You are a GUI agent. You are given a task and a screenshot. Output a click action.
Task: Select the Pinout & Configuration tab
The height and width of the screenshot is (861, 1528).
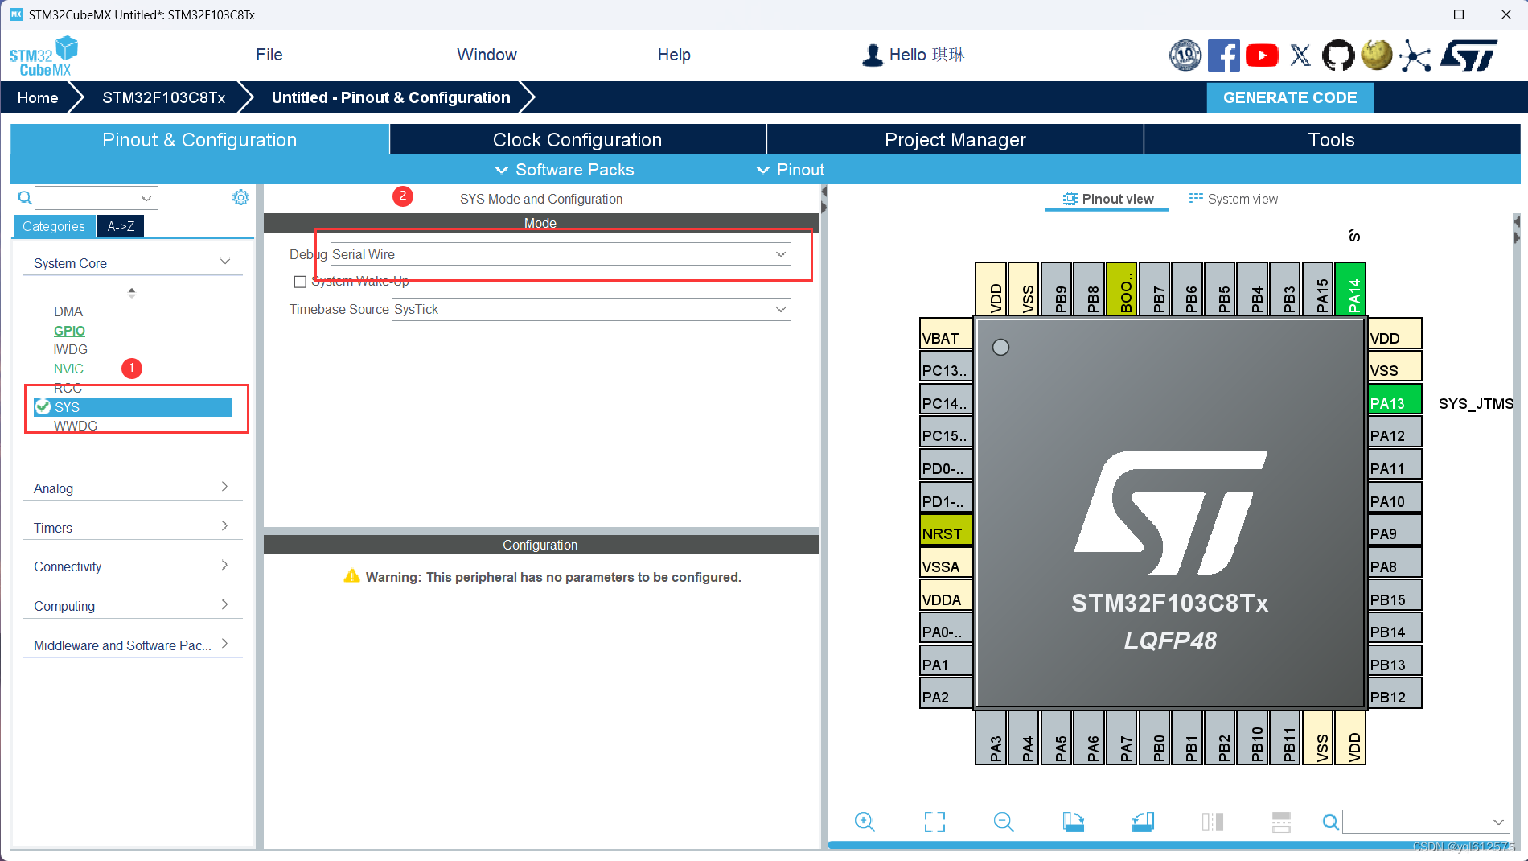coord(199,139)
